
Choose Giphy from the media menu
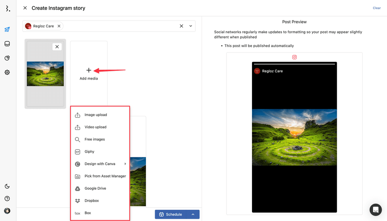click(89, 151)
